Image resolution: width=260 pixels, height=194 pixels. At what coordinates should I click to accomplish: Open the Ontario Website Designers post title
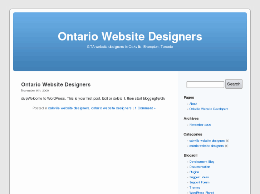[x=56, y=84]
